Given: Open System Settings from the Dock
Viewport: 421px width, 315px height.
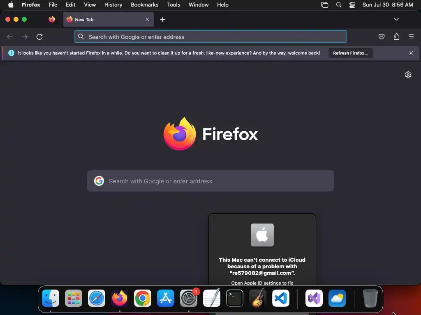Looking at the screenshot, I should point(188,298).
